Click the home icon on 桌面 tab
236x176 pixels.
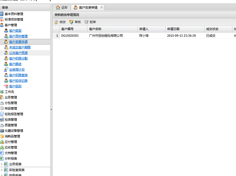pos(58,8)
